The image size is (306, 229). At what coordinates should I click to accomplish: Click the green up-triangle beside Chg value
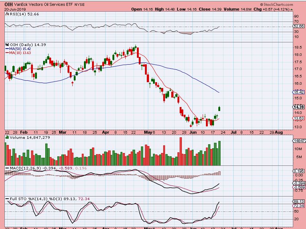[x=291, y=9]
